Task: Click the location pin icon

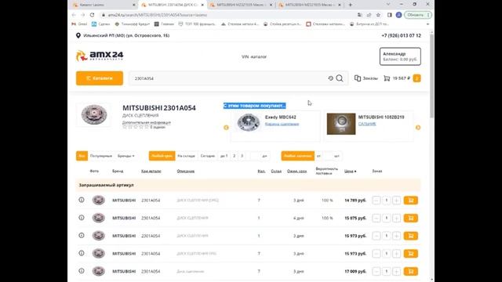Action: [x=78, y=35]
